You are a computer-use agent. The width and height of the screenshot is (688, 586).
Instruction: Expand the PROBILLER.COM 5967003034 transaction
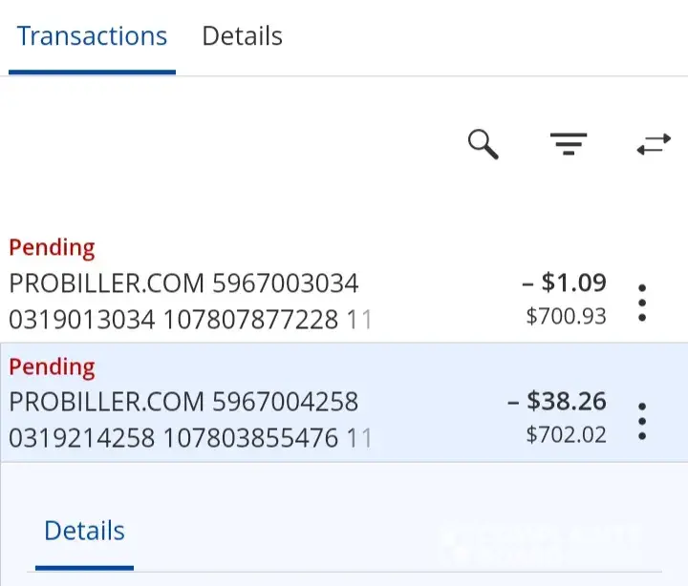point(344,285)
